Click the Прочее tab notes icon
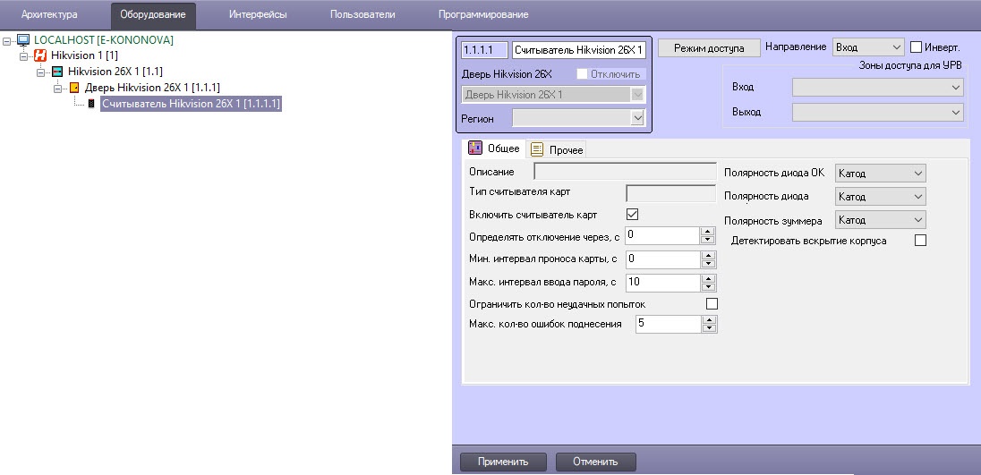Viewport: 981px width, 475px height. click(x=537, y=149)
